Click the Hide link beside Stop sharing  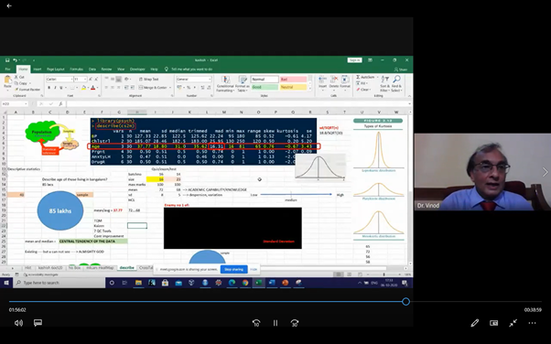coord(254,270)
